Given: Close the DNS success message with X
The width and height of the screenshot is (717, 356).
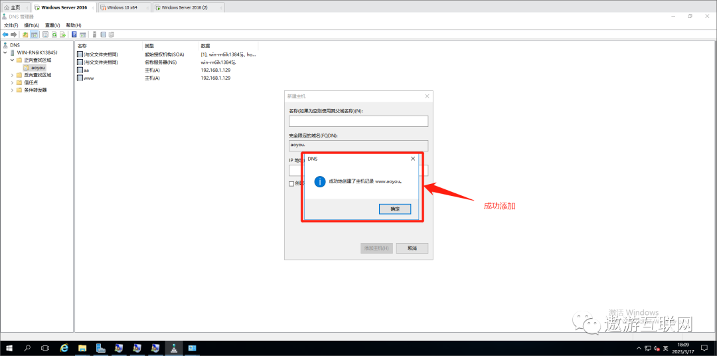Looking at the screenshot, I should click(x=412, y=158).
